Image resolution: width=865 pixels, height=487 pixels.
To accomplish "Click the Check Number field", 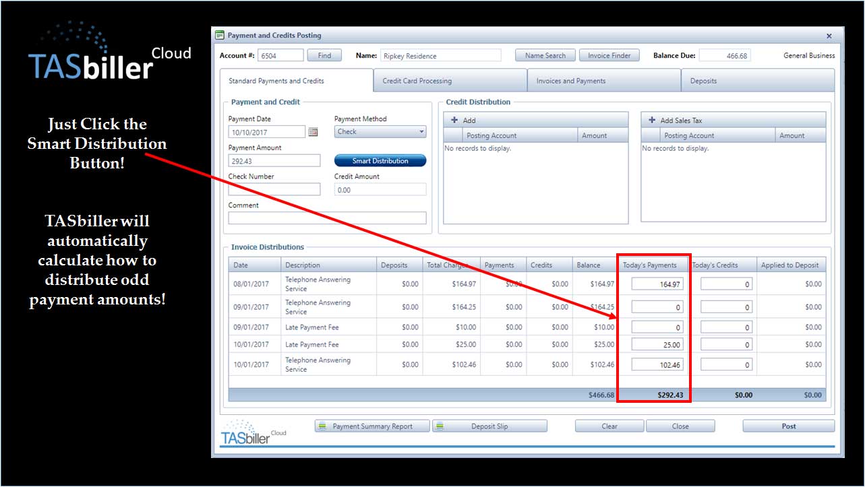I will click(274, 189).
